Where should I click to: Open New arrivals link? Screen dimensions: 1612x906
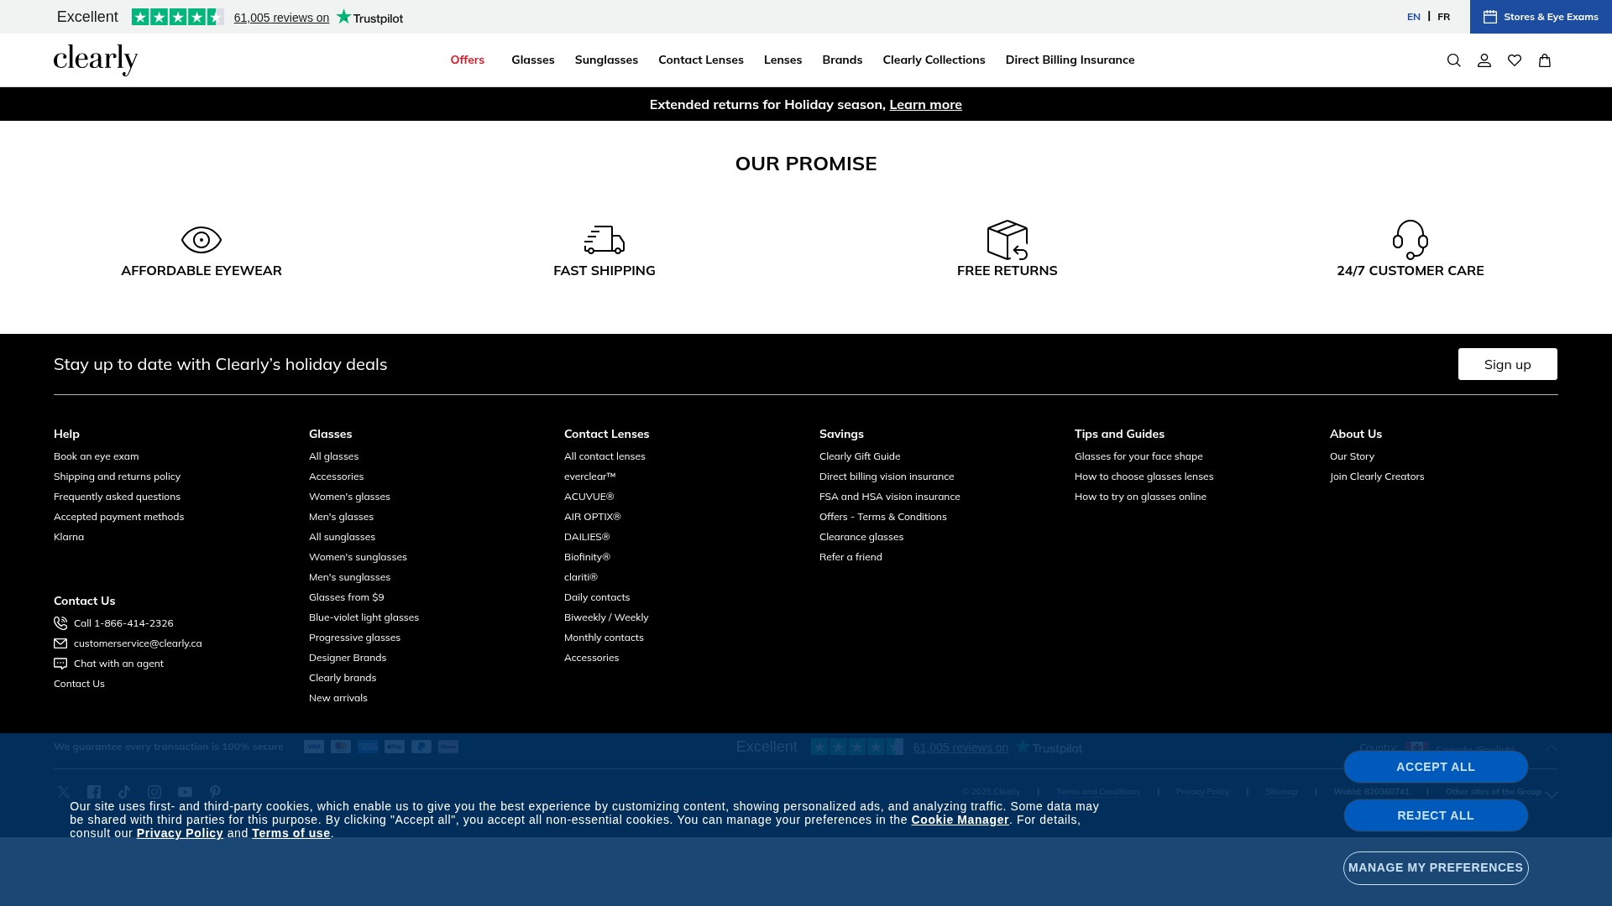tap(338, 698)
